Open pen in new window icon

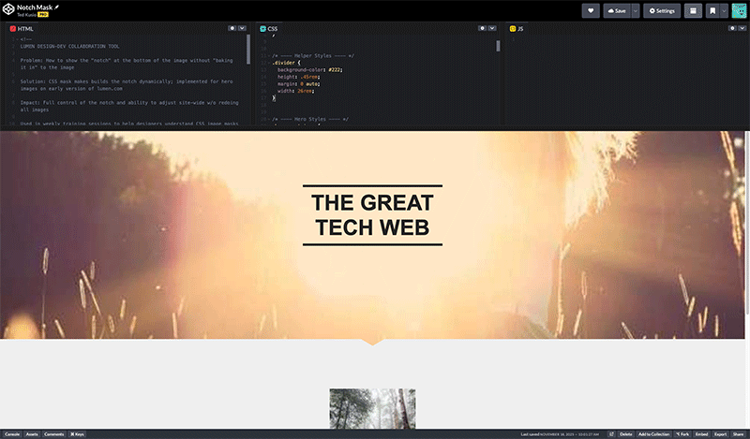611,434
